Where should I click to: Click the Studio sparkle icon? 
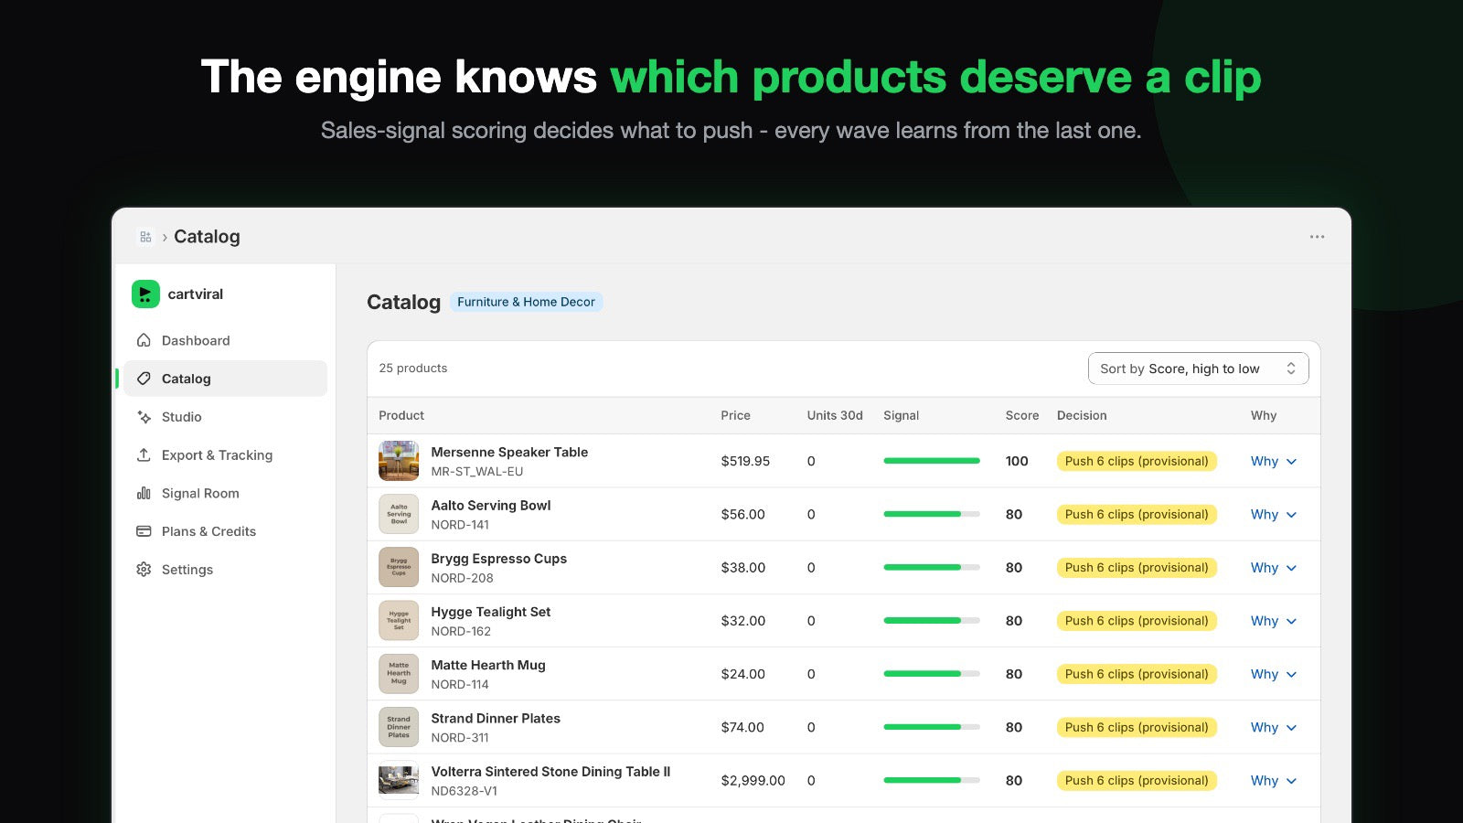144,417
